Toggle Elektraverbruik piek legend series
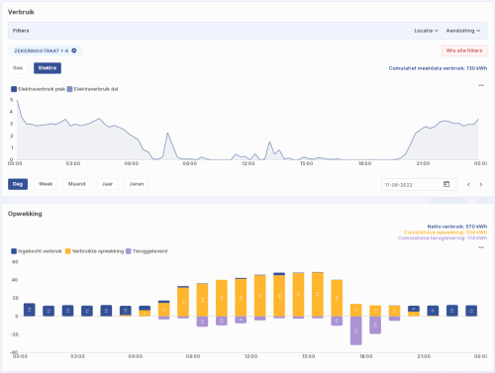 tap(39, 89)
